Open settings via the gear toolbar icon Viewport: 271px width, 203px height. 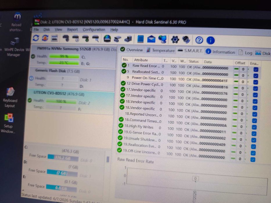point(175,40)
